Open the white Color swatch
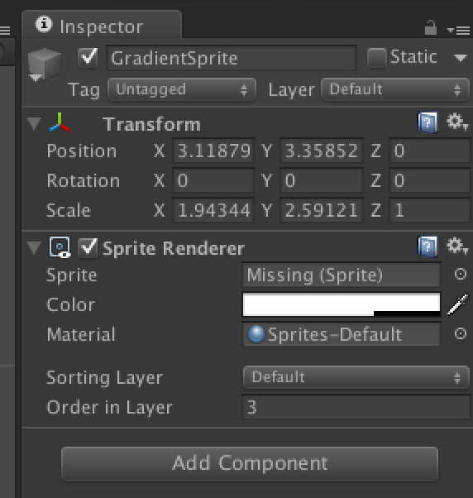 [342, 304]
